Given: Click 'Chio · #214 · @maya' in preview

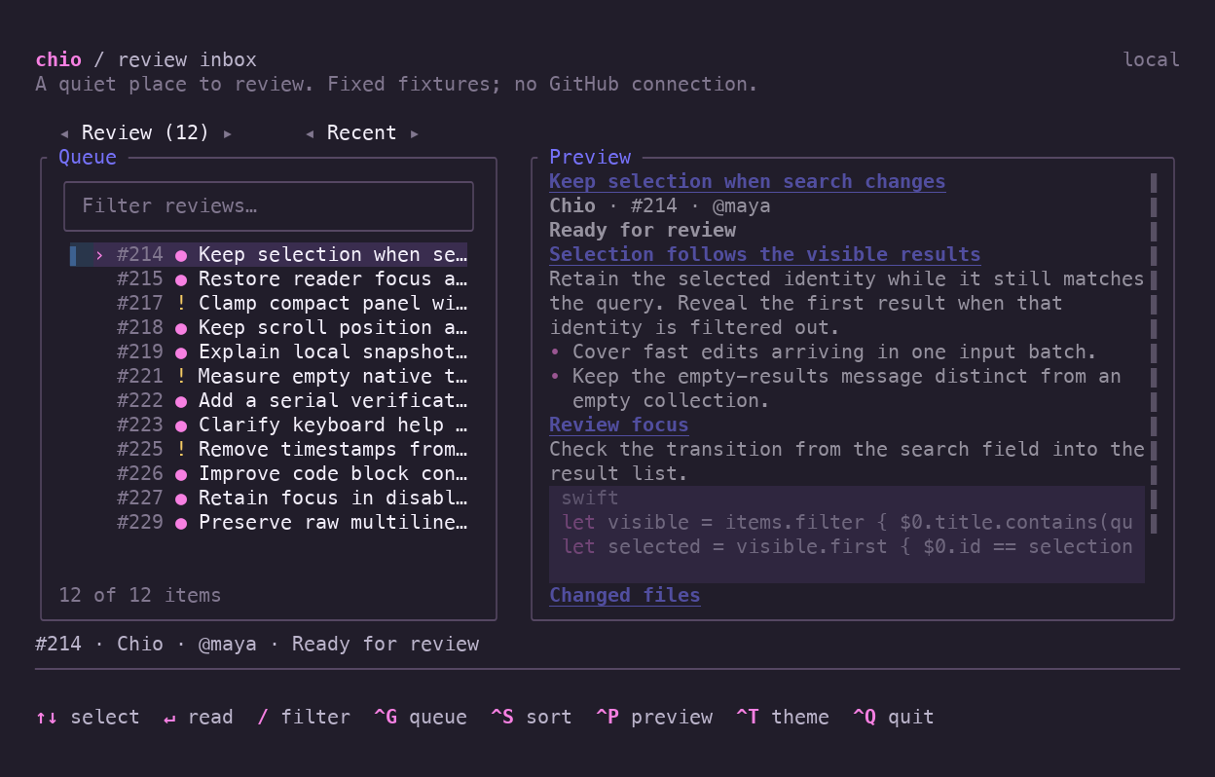Looking at the screenshot, I should pos(660,206).
